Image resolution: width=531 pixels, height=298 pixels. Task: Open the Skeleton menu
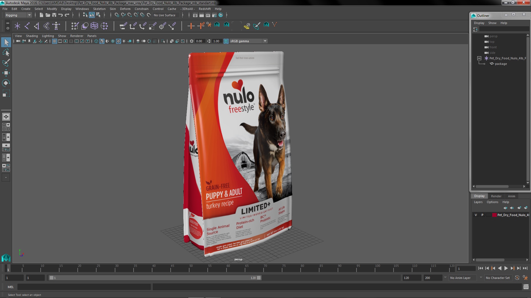pyautogui.click(x=99, y=9)
